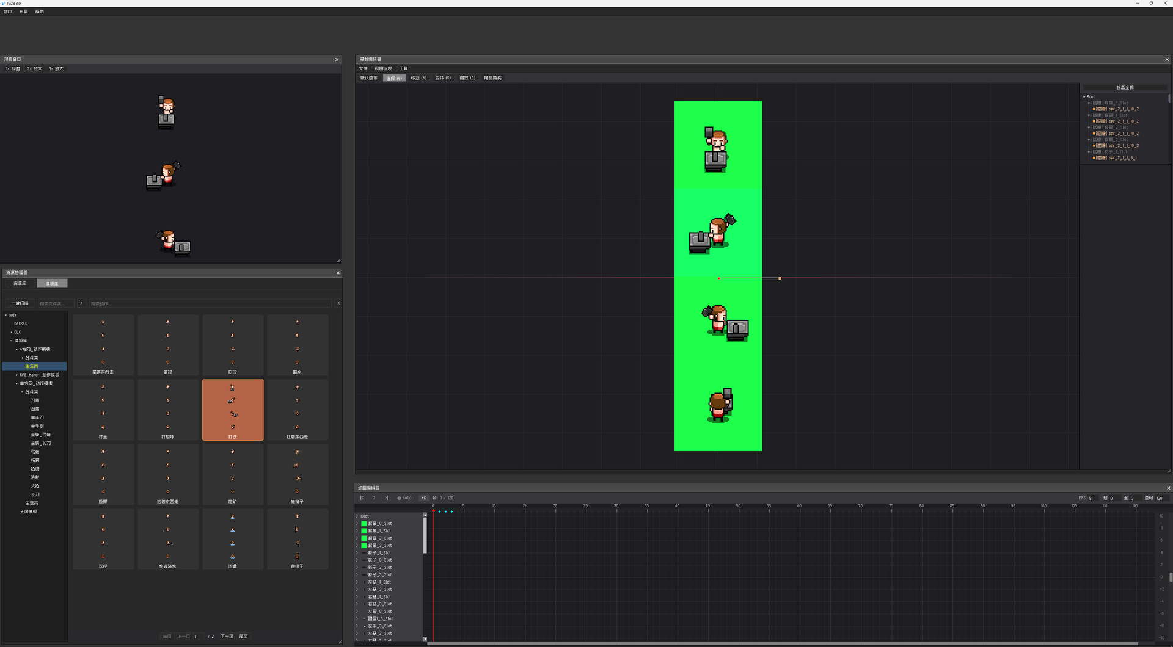Click the +K add keyframe button
Image resolution: width=1173 pixels, height=647 pixels.
(423, 498)
